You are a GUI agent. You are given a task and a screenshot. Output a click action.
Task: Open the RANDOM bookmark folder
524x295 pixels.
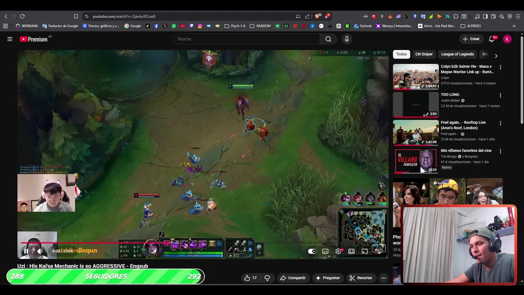[x=260, y=26]
